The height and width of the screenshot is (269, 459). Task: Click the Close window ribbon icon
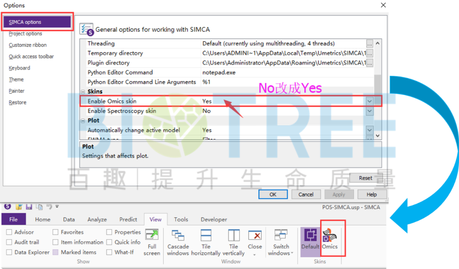pos(255,240)
